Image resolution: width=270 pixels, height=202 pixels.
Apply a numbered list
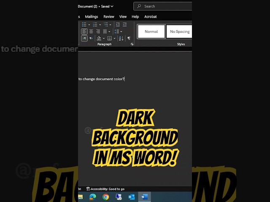coord(95,24)
